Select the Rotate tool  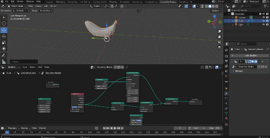(4, 37)
